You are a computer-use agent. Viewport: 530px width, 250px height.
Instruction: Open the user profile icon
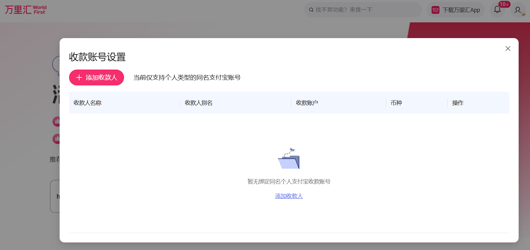518,10
